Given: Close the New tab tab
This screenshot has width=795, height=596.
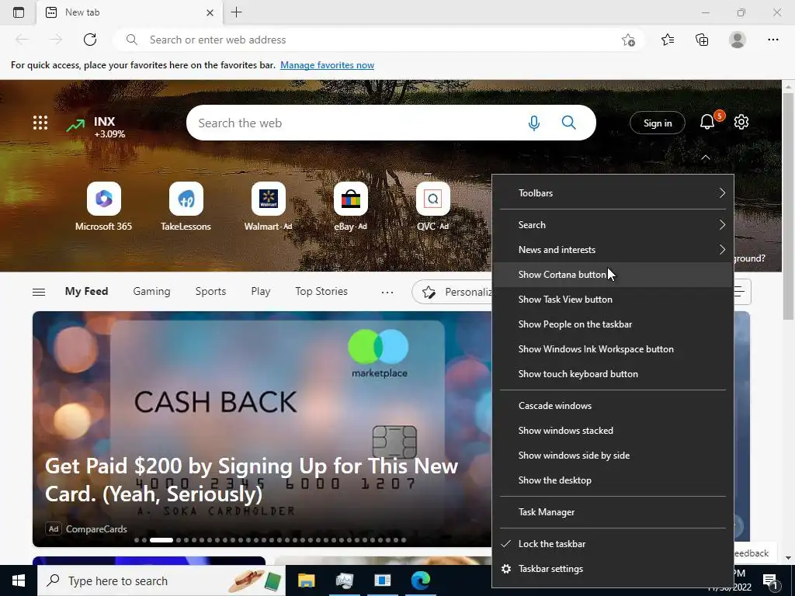Looking at the screenshot, I should pyautogui.click(x=210, y=12).
